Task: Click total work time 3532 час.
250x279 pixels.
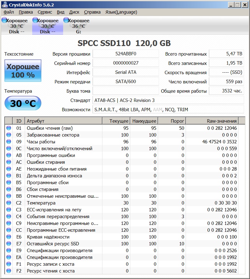Action: (226, 91)
